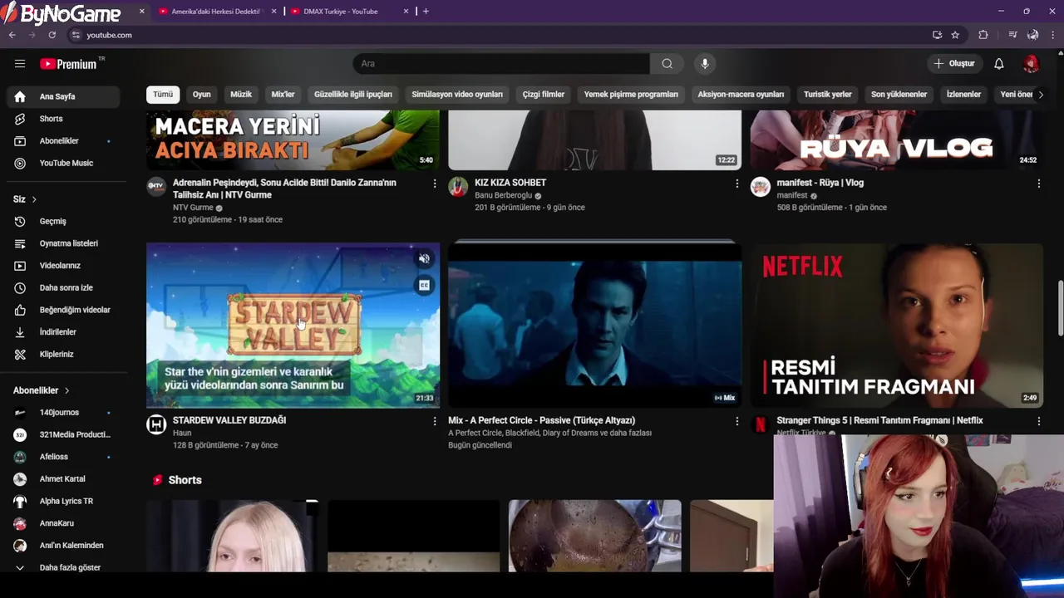1064x598 pixels.
Task: Expand the Siz section
Action: point(25,199)
